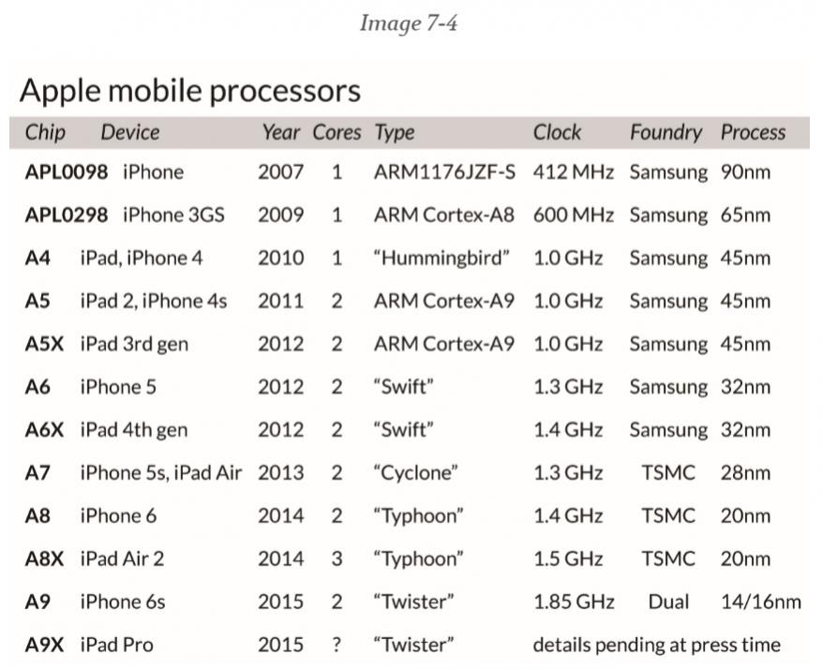Click the "Cyclone" type entry

tap(415, 473)
